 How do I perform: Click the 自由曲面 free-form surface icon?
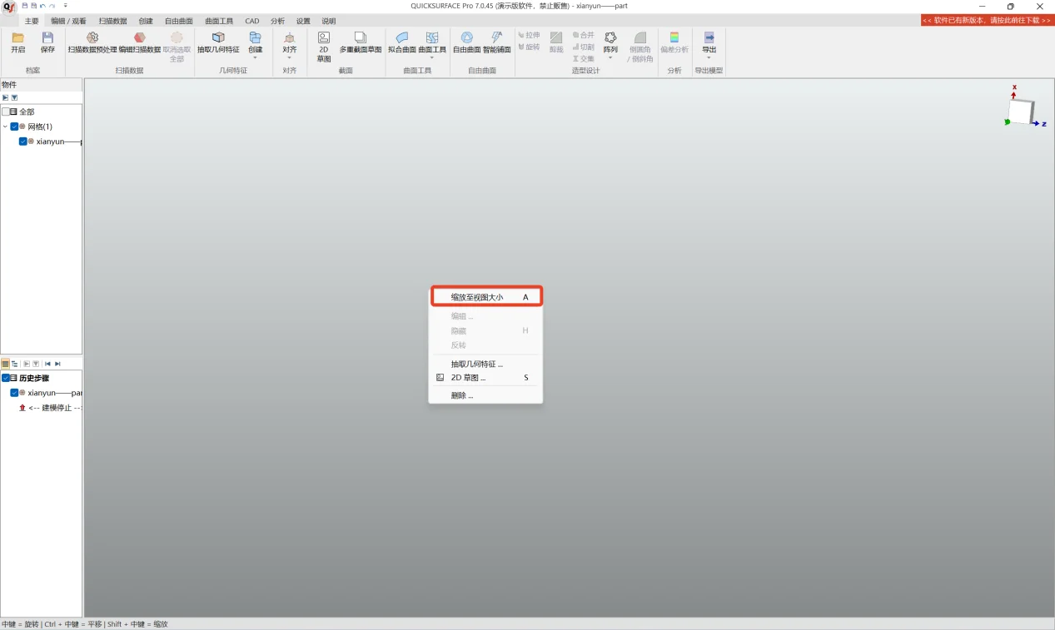(467, 38)
